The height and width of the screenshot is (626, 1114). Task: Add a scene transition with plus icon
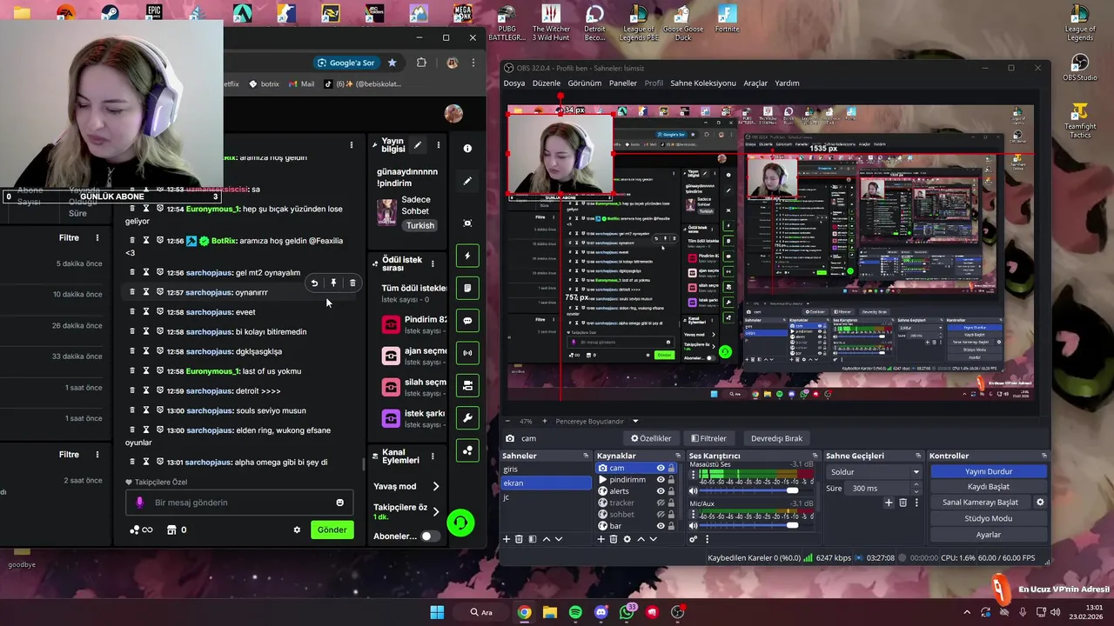(x=889, y=503)
